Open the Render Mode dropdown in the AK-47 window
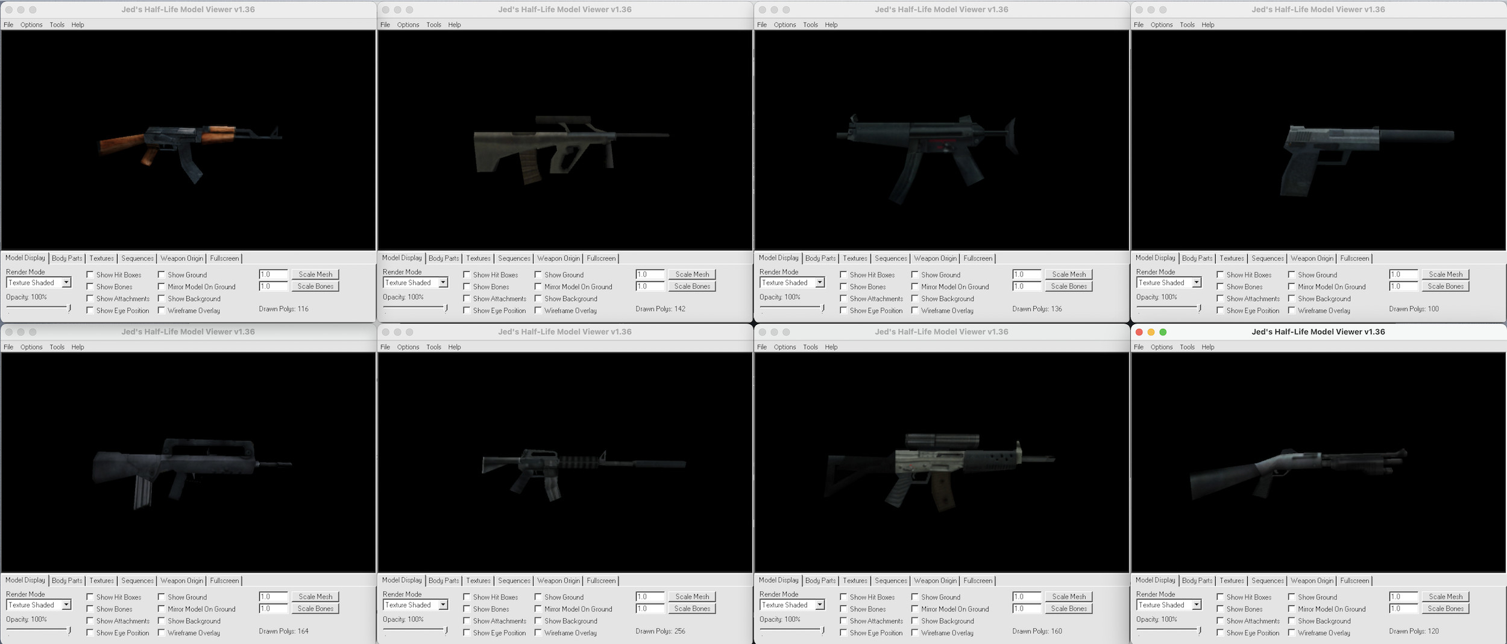1507x644 pixels. [66, 283]
